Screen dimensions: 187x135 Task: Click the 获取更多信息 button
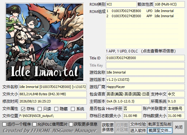[108, 127]
